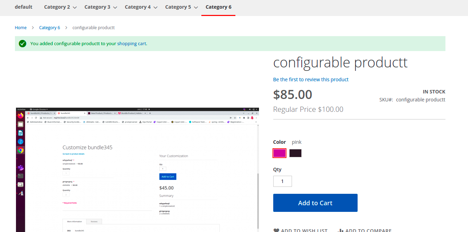Viewport: 468px width, 232px height.
Task: Open Chrome's three-dot menu
Action: (256, 118)
